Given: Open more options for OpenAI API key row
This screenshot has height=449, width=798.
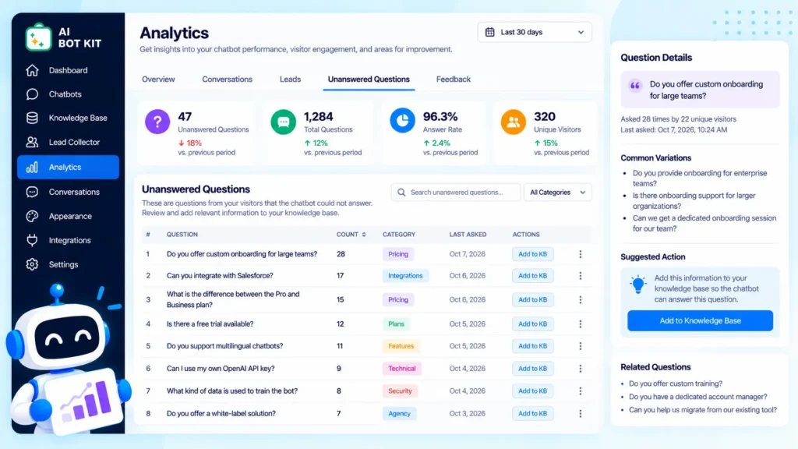Looking at the screenshot, I should pos(580,369).
